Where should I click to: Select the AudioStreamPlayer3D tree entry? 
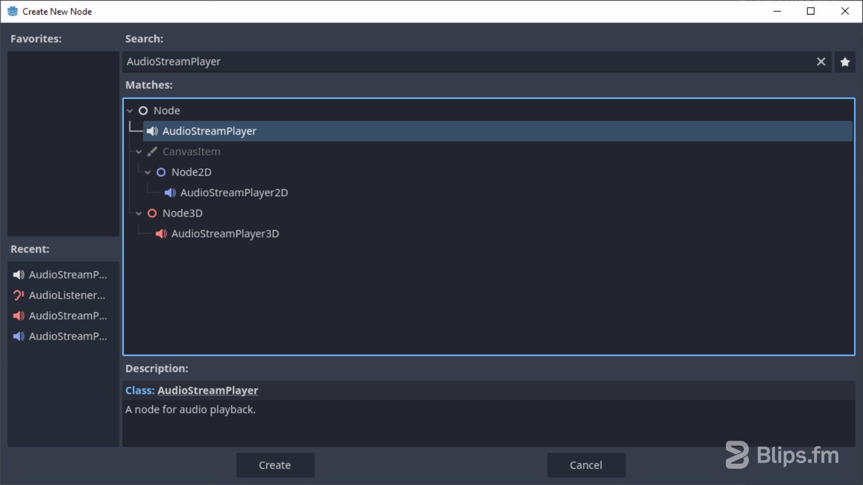click(225, 234)
